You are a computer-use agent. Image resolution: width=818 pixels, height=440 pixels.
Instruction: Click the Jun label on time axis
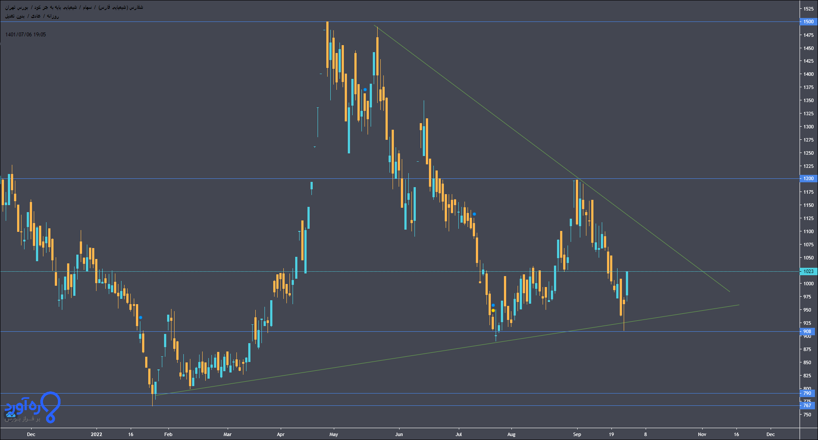pyautogui.click(x=399, y=434)
